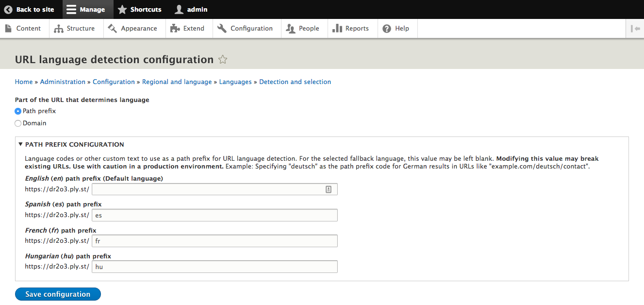Open the Reports admin menu
The height and width of the screenshot is (305, 644).
click(x=350, y=29)
